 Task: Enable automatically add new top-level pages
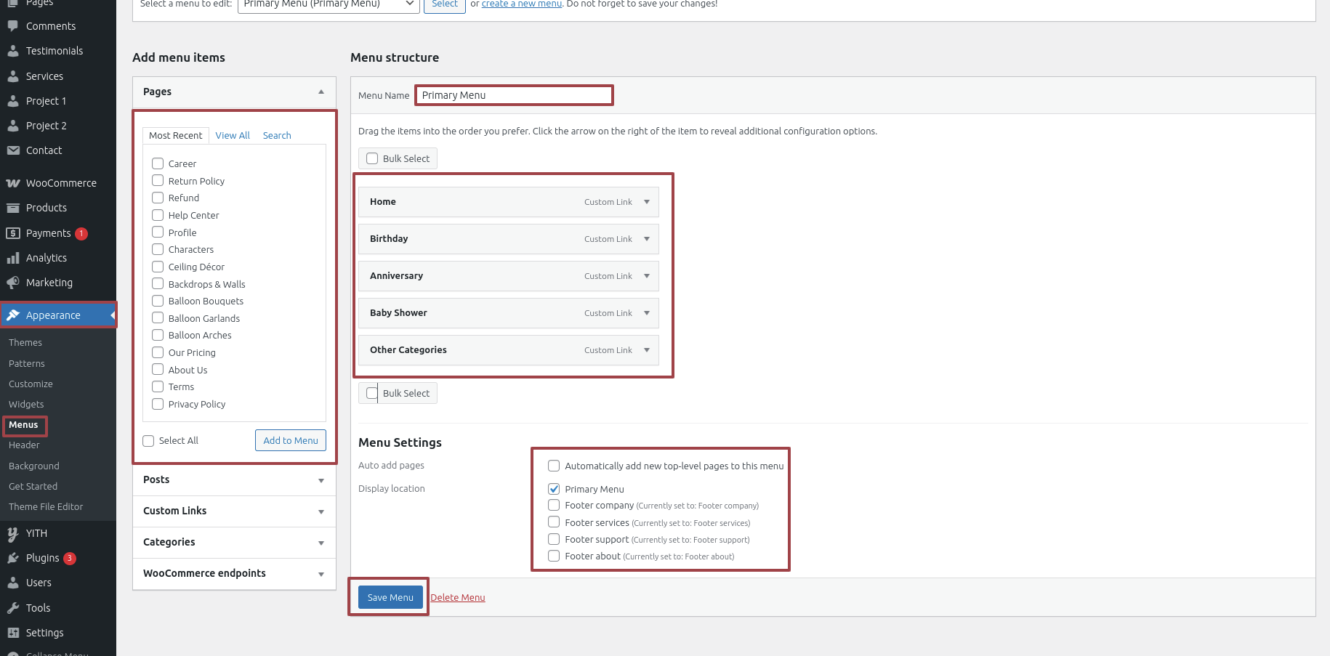[x=554, y=466]
